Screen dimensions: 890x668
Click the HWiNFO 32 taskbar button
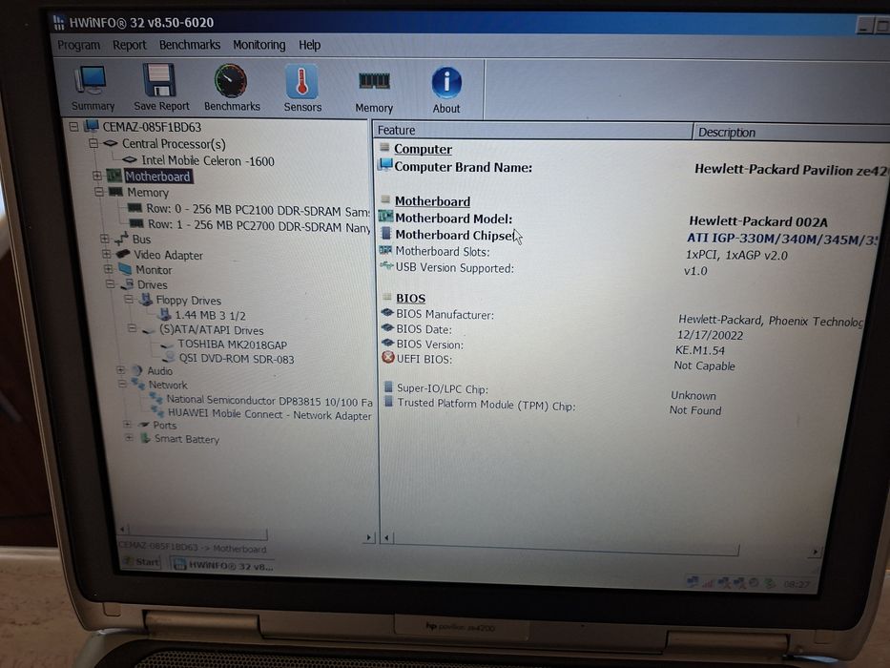click(x=223, y=565)
